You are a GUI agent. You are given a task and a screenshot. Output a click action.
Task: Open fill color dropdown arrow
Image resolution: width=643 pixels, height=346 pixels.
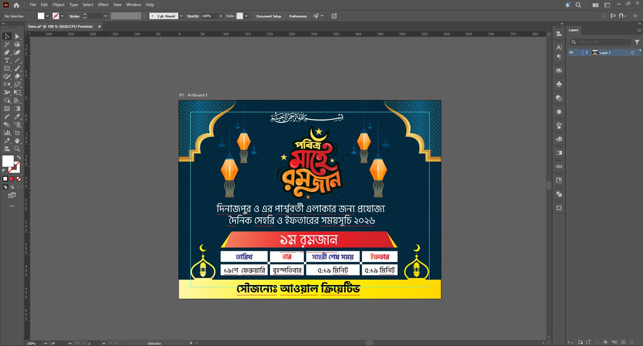[48, 16]
